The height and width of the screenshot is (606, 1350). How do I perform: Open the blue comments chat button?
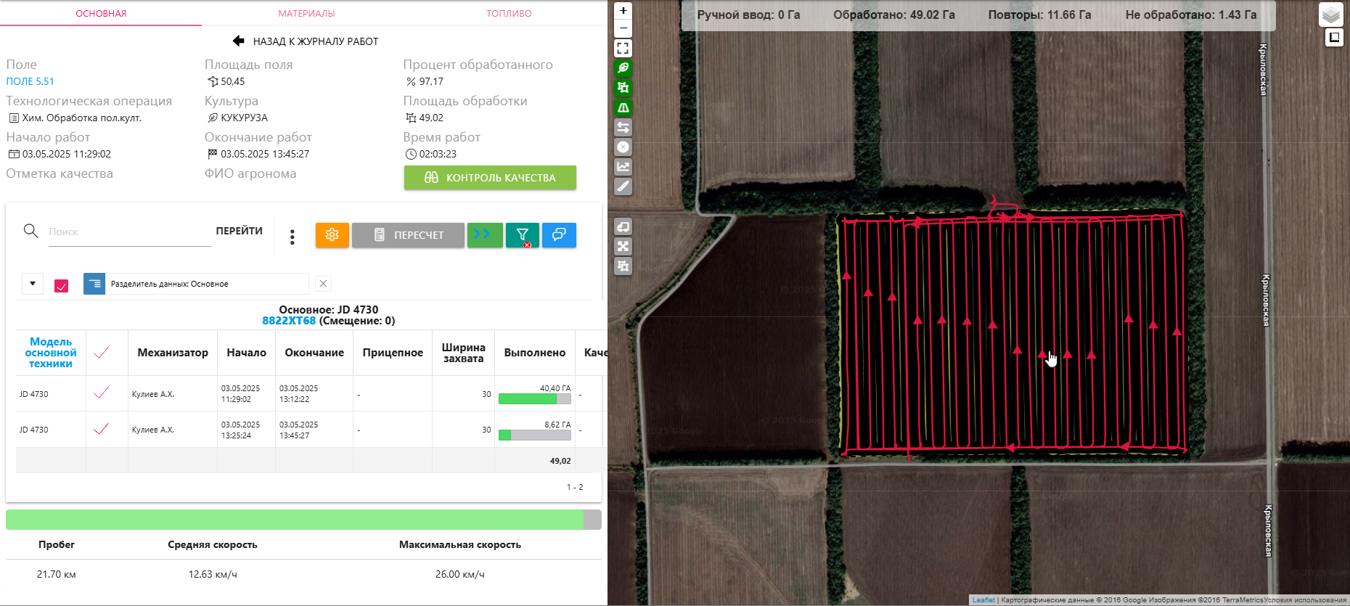click(x=559, y=235)
